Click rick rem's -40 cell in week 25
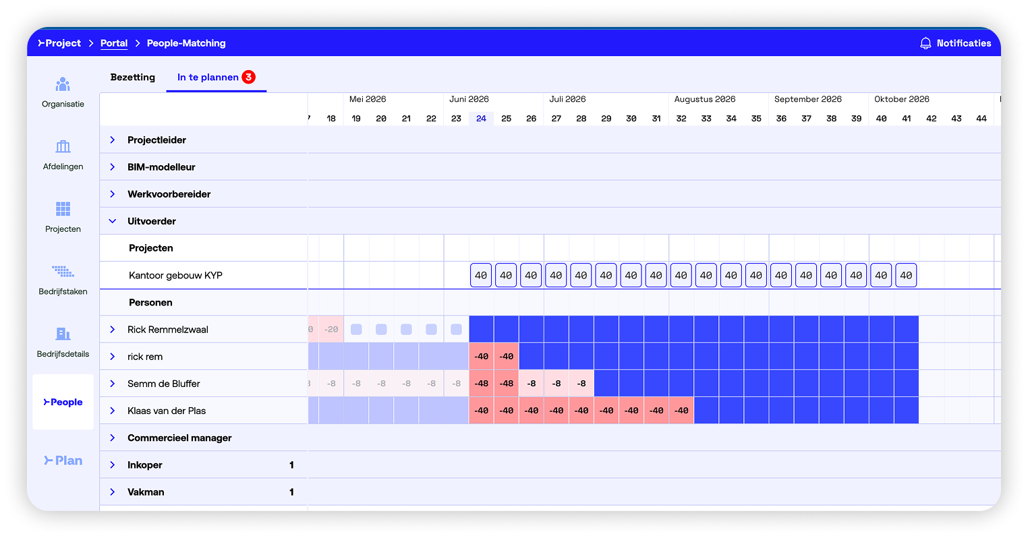The image size is (1028, 538). click(507, 357)
